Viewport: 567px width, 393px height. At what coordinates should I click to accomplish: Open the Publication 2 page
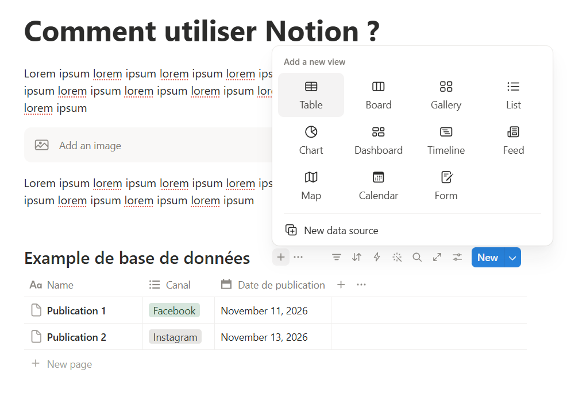[x=76, y=337]
